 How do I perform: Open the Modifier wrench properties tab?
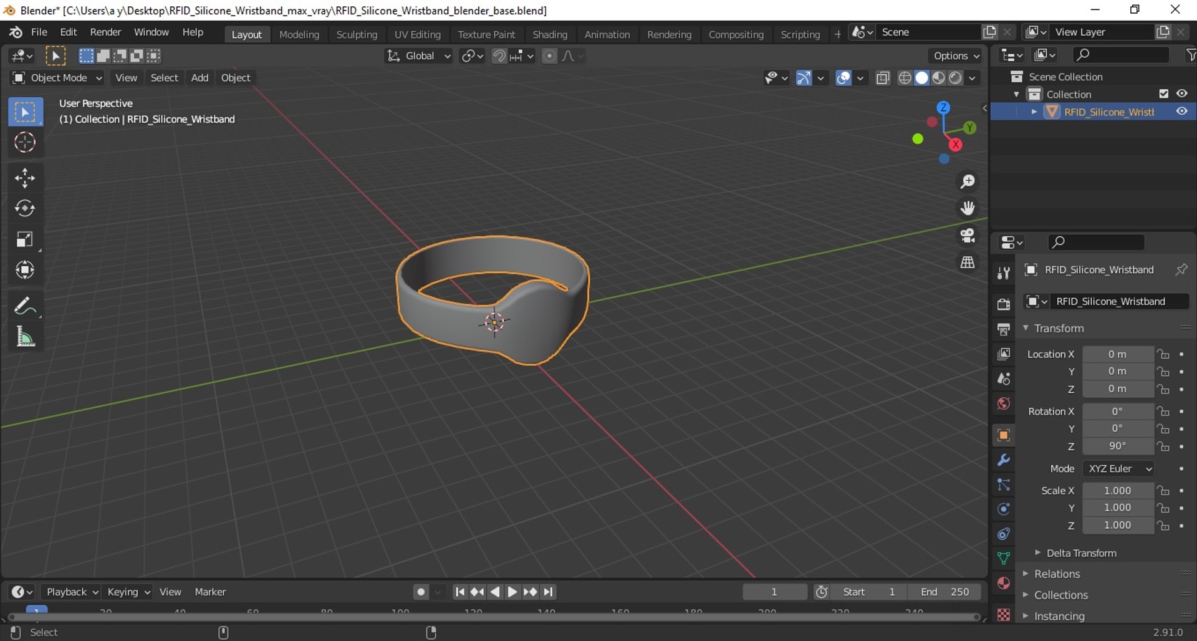tap(1003, 460)
